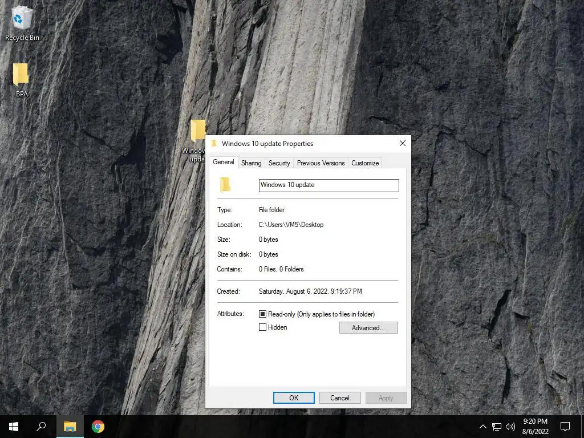
Task: Click the Cancel button
Action: coord(340,398)
